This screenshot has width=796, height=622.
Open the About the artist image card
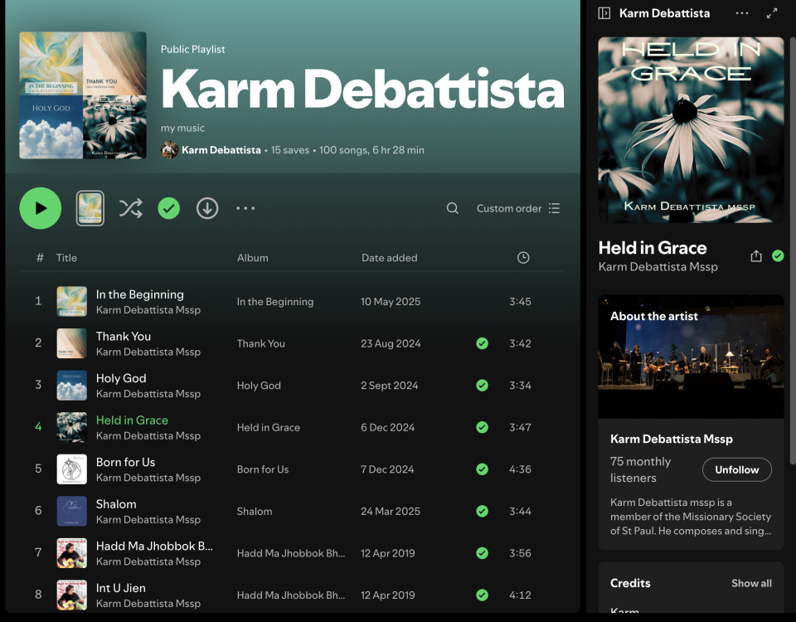(x=691, y=357)
